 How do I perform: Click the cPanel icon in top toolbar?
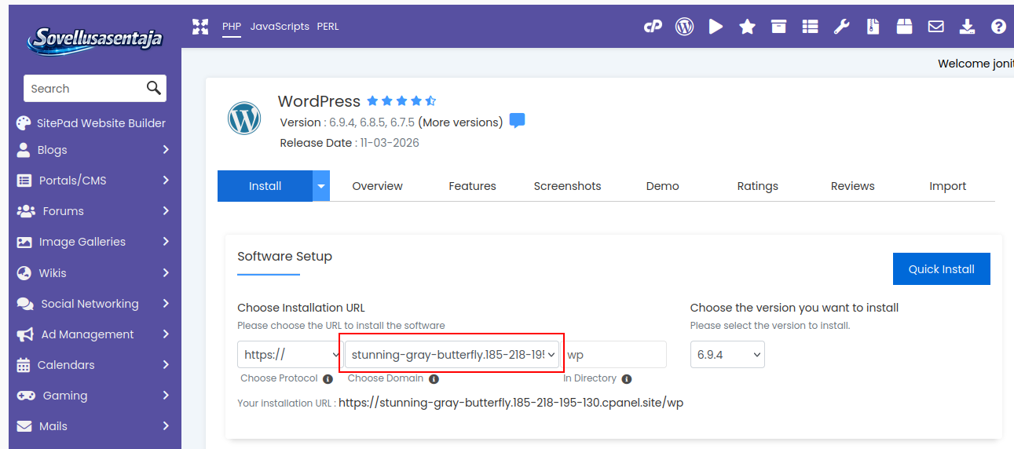[x=653, y=27]
